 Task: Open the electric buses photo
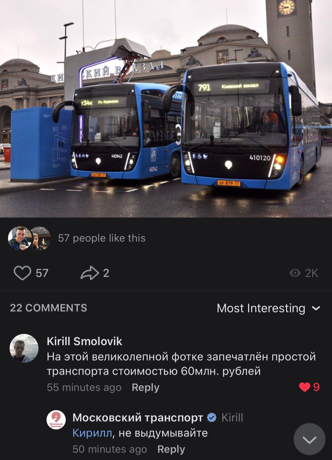(x=166, y=109)
